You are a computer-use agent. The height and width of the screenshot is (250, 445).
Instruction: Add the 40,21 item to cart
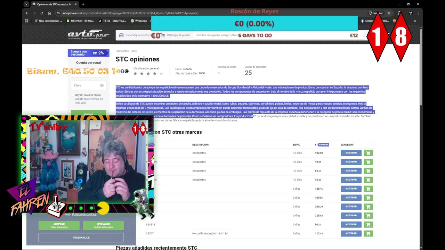click(368, 162)
